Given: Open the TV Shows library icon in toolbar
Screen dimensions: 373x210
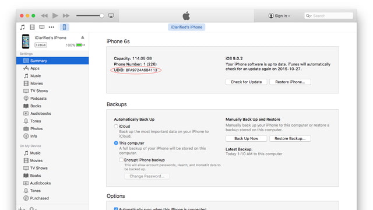Looking at the screenshot, I should 41,27.
